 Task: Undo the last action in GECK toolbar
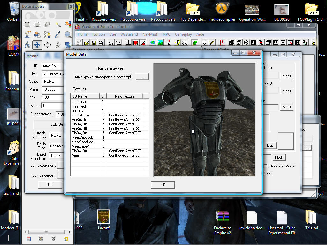[111, 43]
